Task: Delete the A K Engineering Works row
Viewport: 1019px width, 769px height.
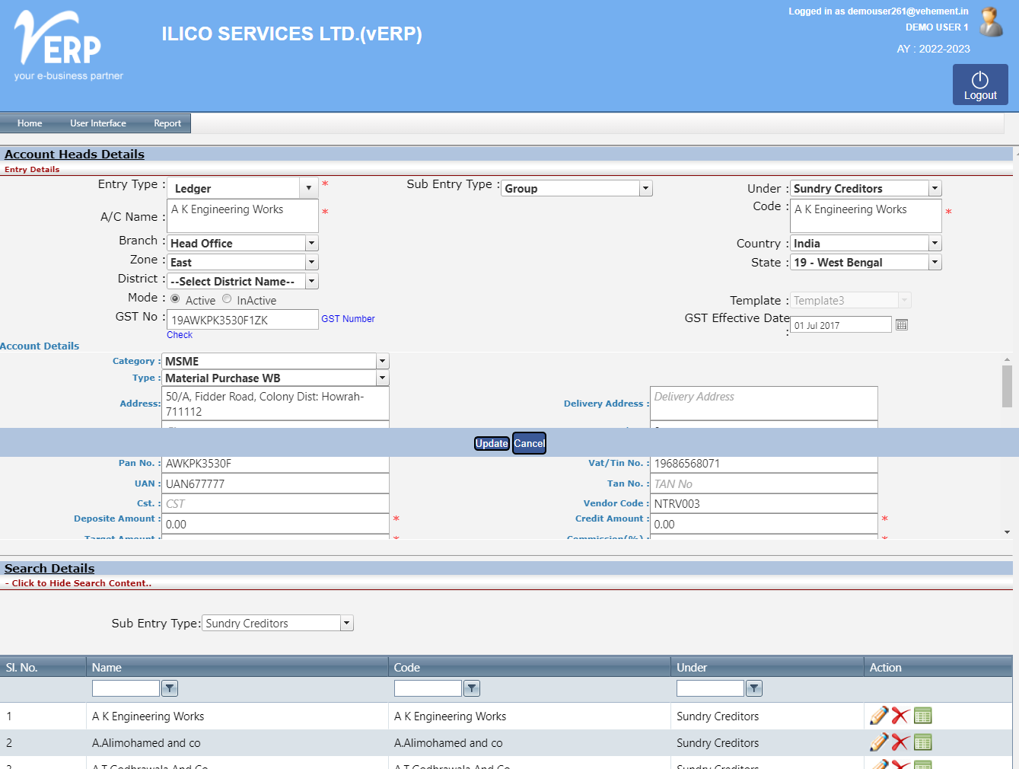Action: [901, 716]
